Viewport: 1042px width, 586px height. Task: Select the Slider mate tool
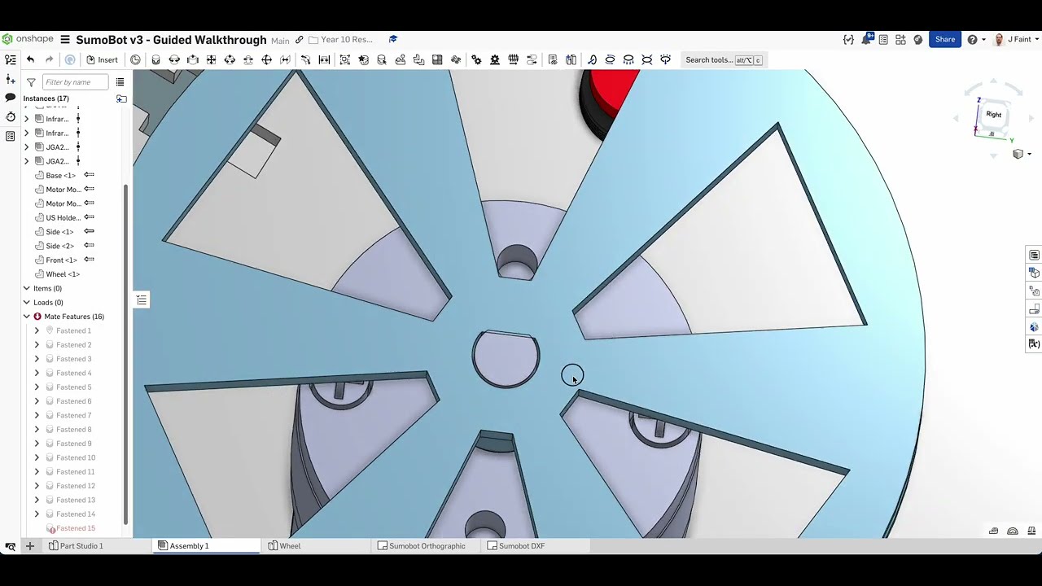(x=193, y=59)
